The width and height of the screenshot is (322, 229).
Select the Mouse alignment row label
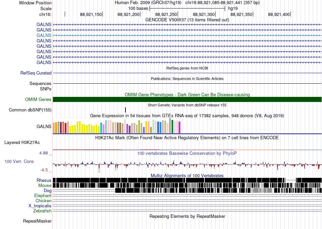click(45, 186)
